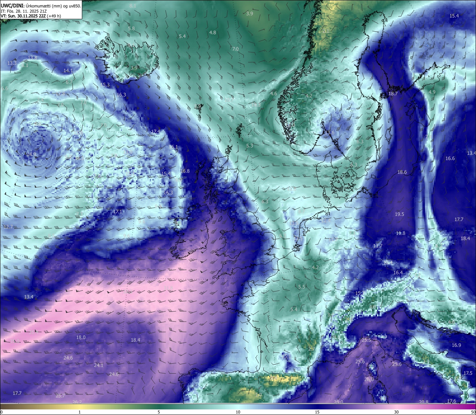476x415 pixels.
Task: Click the 16.6 value on the eastern side
Action: (450, 159)
